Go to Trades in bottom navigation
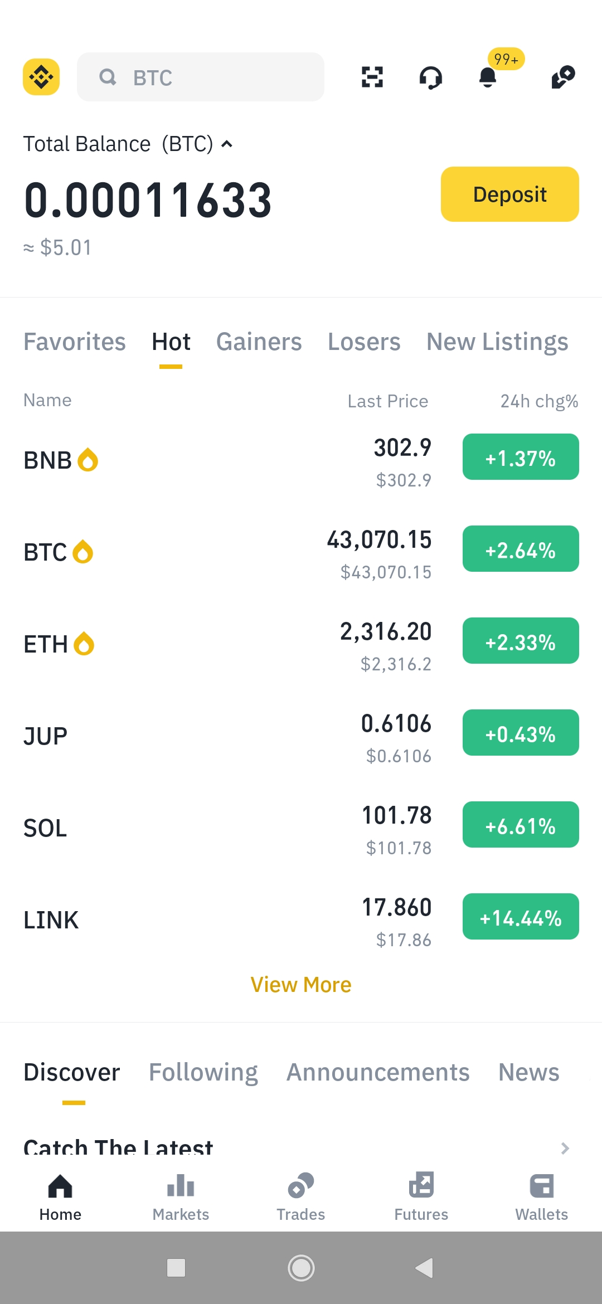 301,1198
